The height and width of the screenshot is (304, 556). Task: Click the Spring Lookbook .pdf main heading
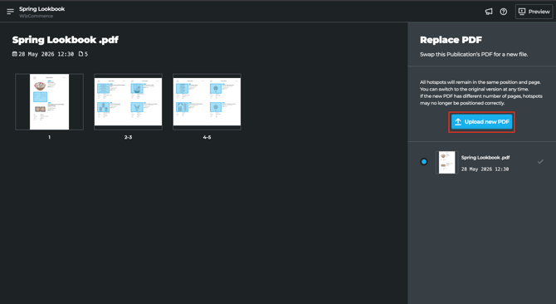click(x=66, y=40)
